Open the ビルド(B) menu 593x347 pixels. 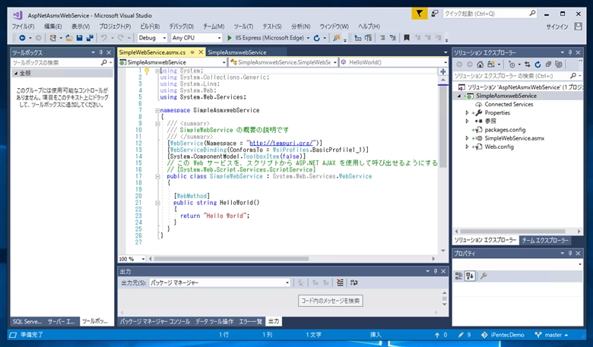[150, 27]
